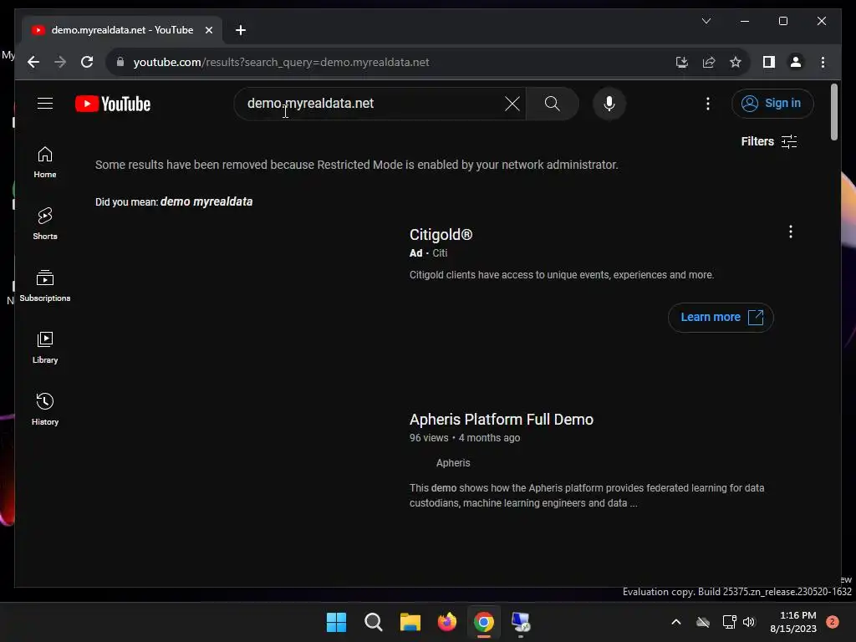Show hidden tray icons chevron
The image size is (856, 642).
pos(675,622)
